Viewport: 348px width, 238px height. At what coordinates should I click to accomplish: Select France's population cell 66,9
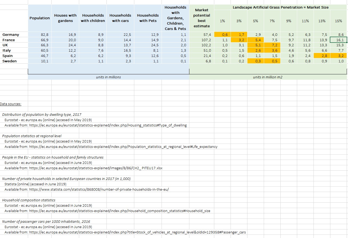[40, 40]
